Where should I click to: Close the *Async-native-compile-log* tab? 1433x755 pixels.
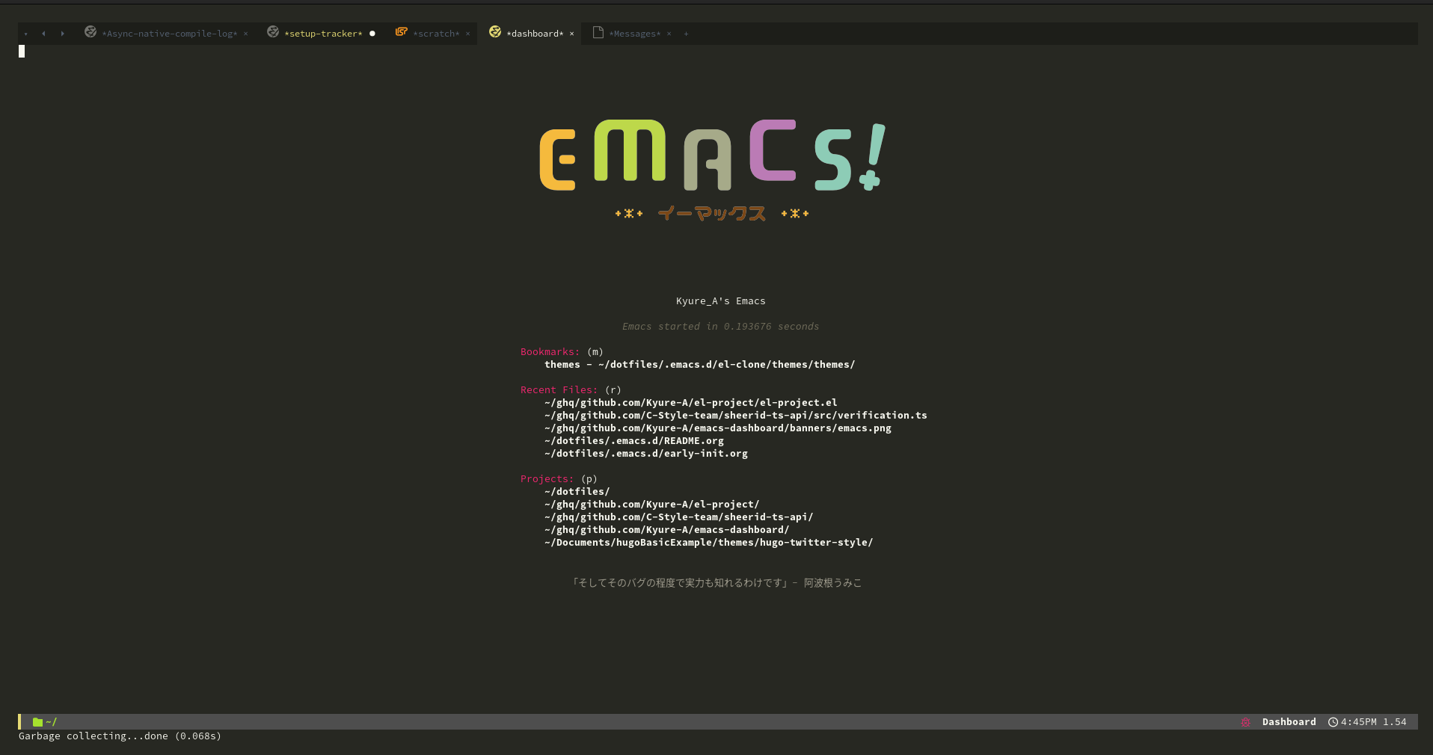click(245, 34)
